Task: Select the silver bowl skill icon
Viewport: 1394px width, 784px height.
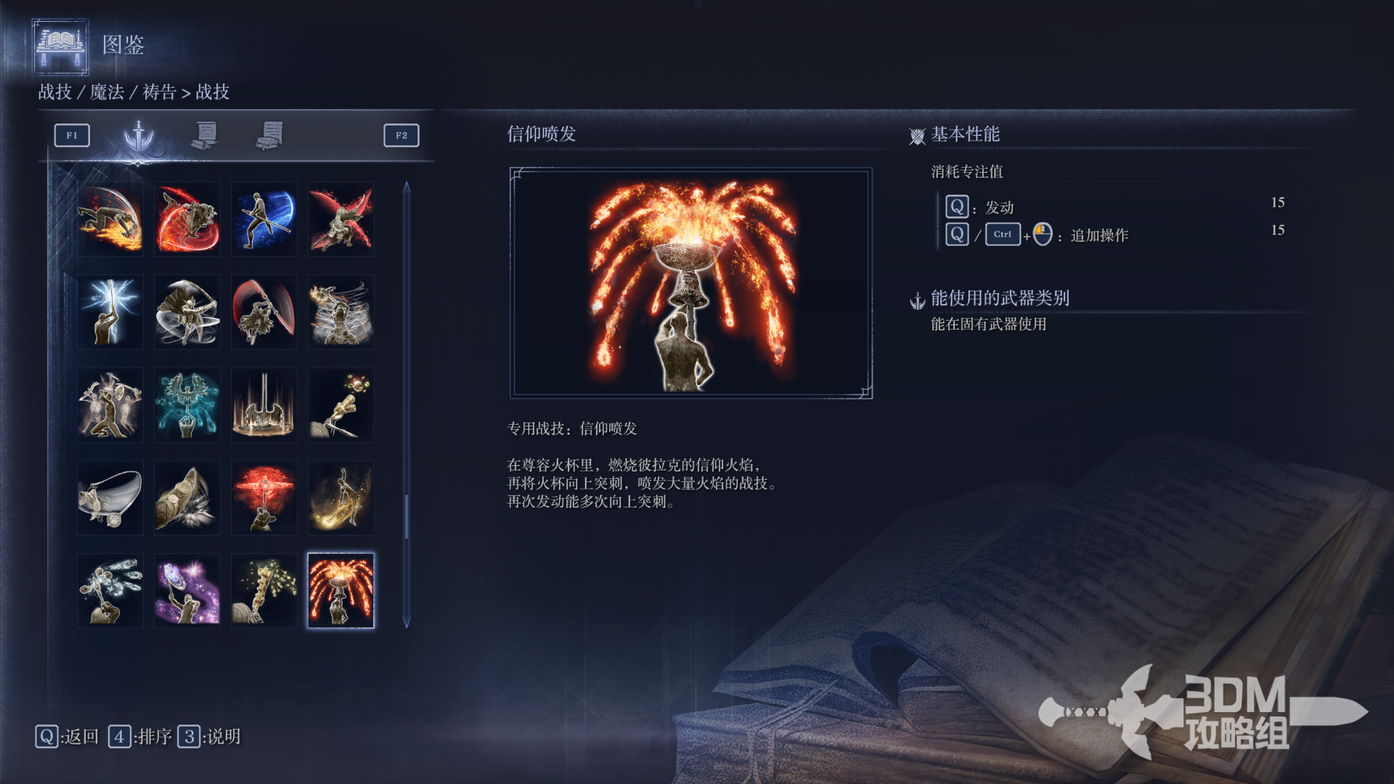Action: 110,498
